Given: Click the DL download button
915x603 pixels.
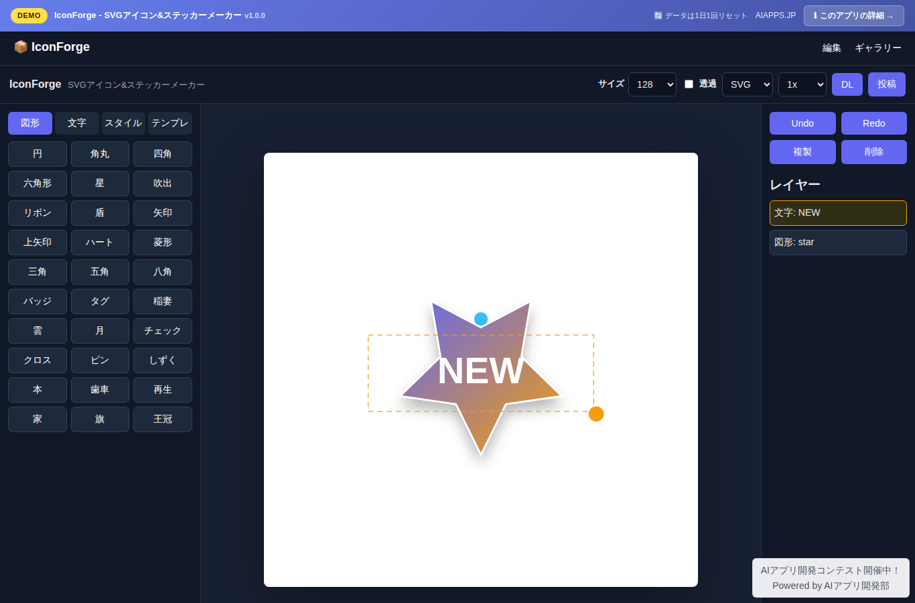Looking at the screenshot, I should [x=847, y=84].
